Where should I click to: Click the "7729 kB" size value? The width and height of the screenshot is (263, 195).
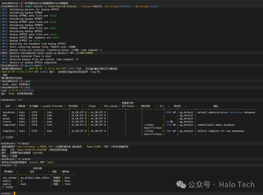171,125
